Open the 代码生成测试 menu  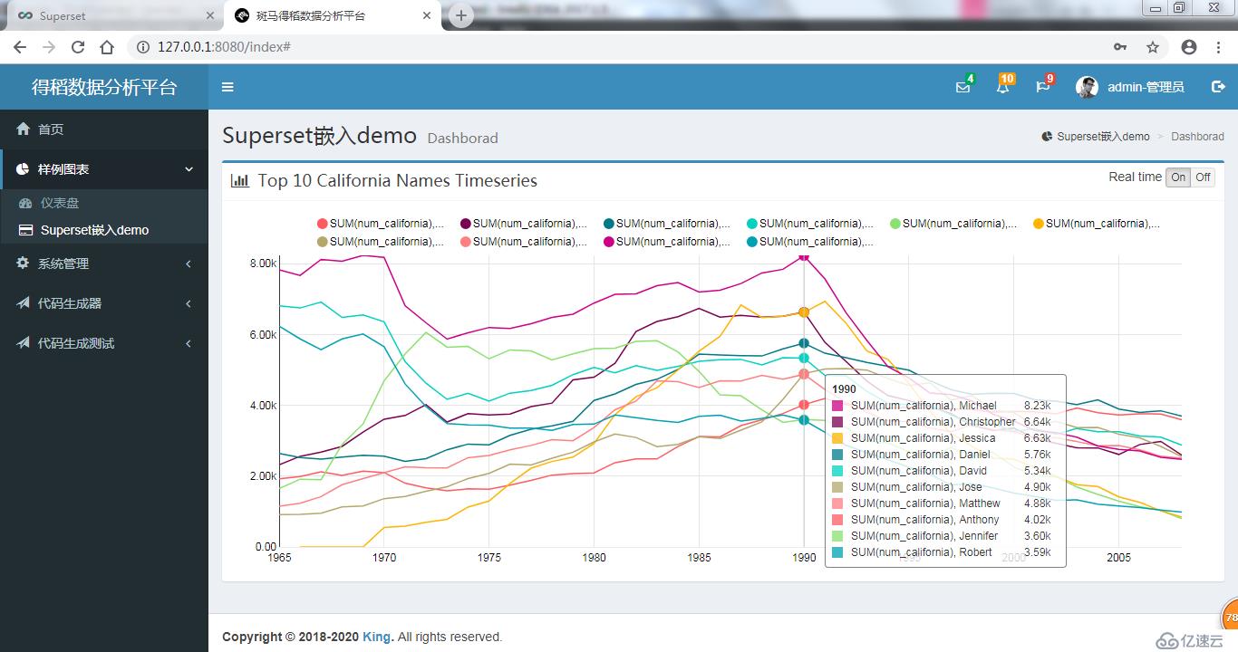point(104,343)
